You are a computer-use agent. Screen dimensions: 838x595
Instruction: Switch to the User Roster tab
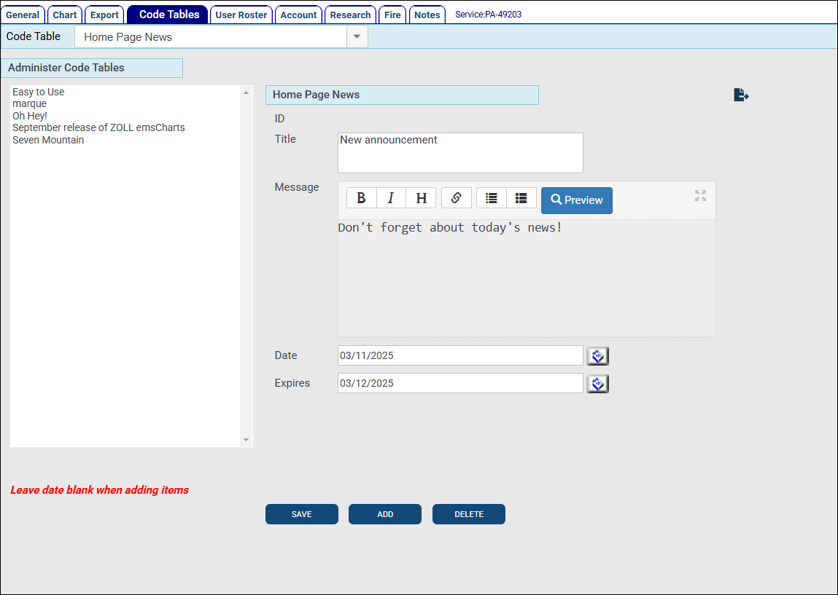[x=241, y=15]
